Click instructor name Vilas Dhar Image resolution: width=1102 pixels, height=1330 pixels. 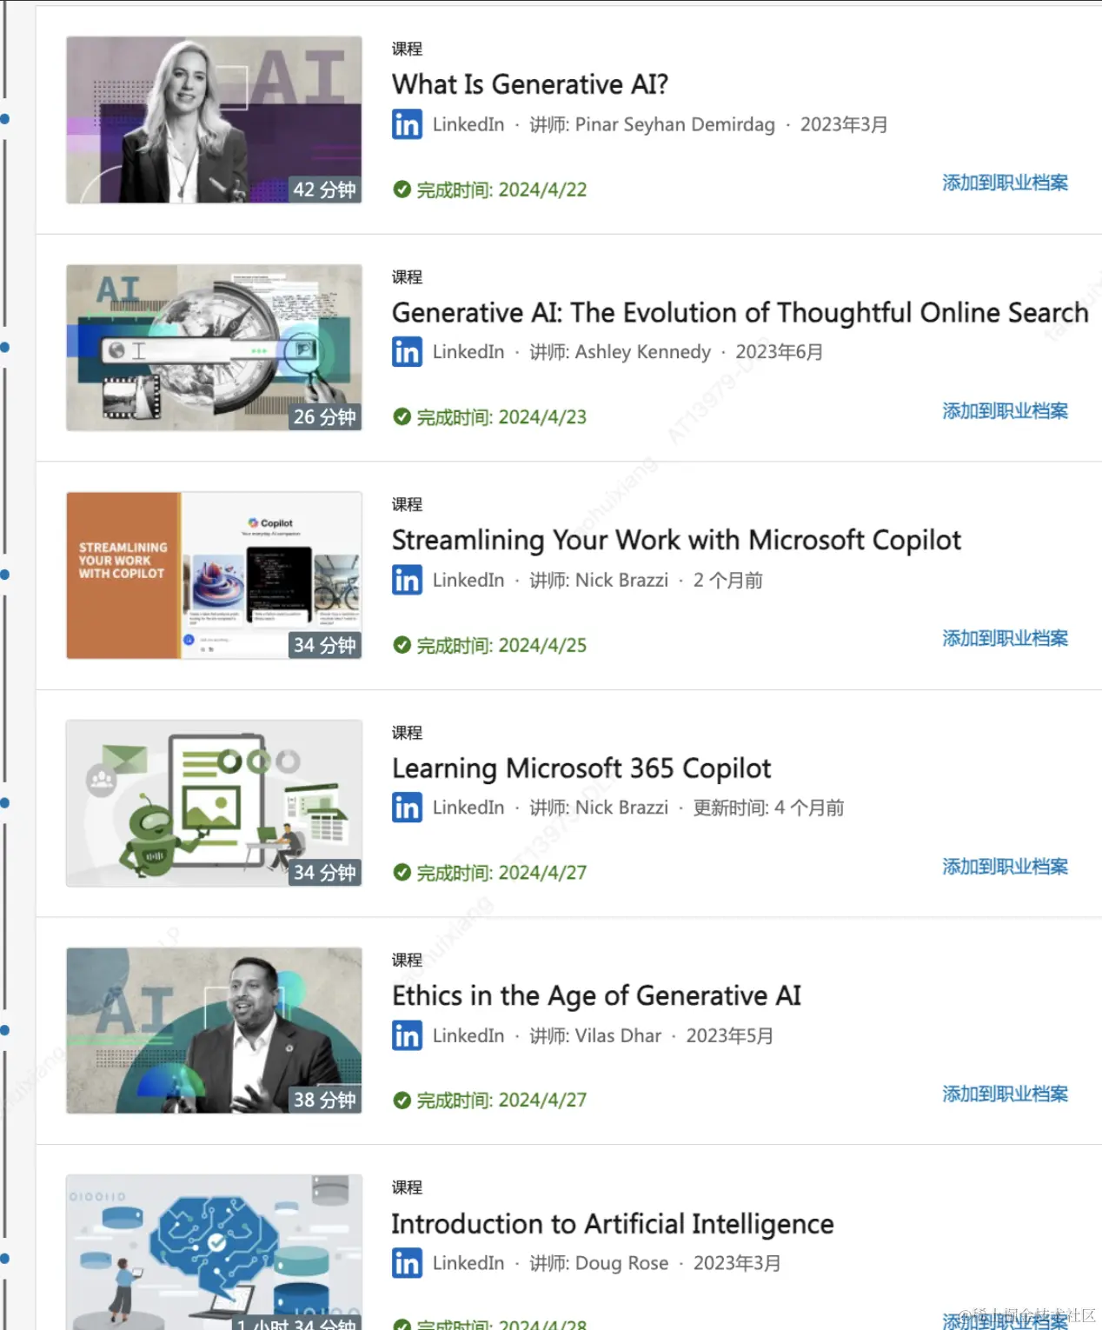point(618,1035)
